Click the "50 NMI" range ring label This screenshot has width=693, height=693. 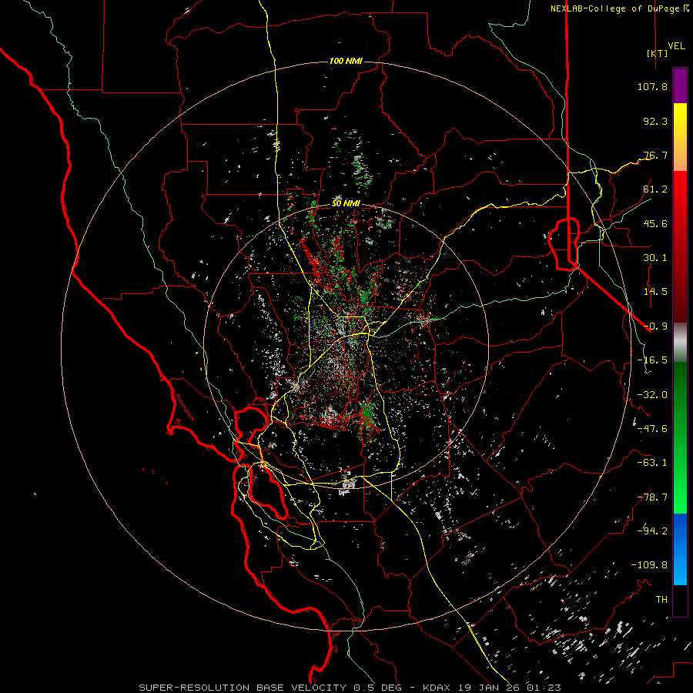click(346, 203)
